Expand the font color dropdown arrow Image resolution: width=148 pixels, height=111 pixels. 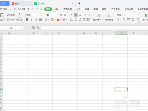60,20
